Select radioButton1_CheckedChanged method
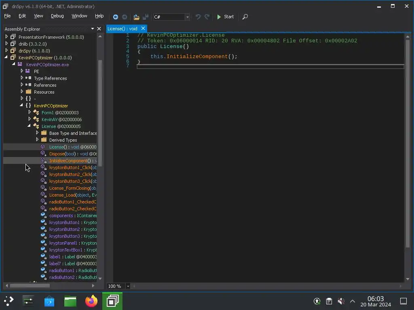The image size is (414, 310). click(73, 202)
